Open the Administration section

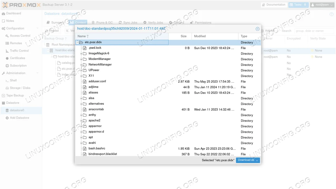(x=21, y=73)
